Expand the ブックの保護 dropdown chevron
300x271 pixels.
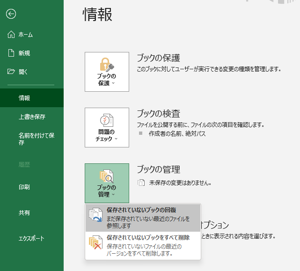(113, 83)
